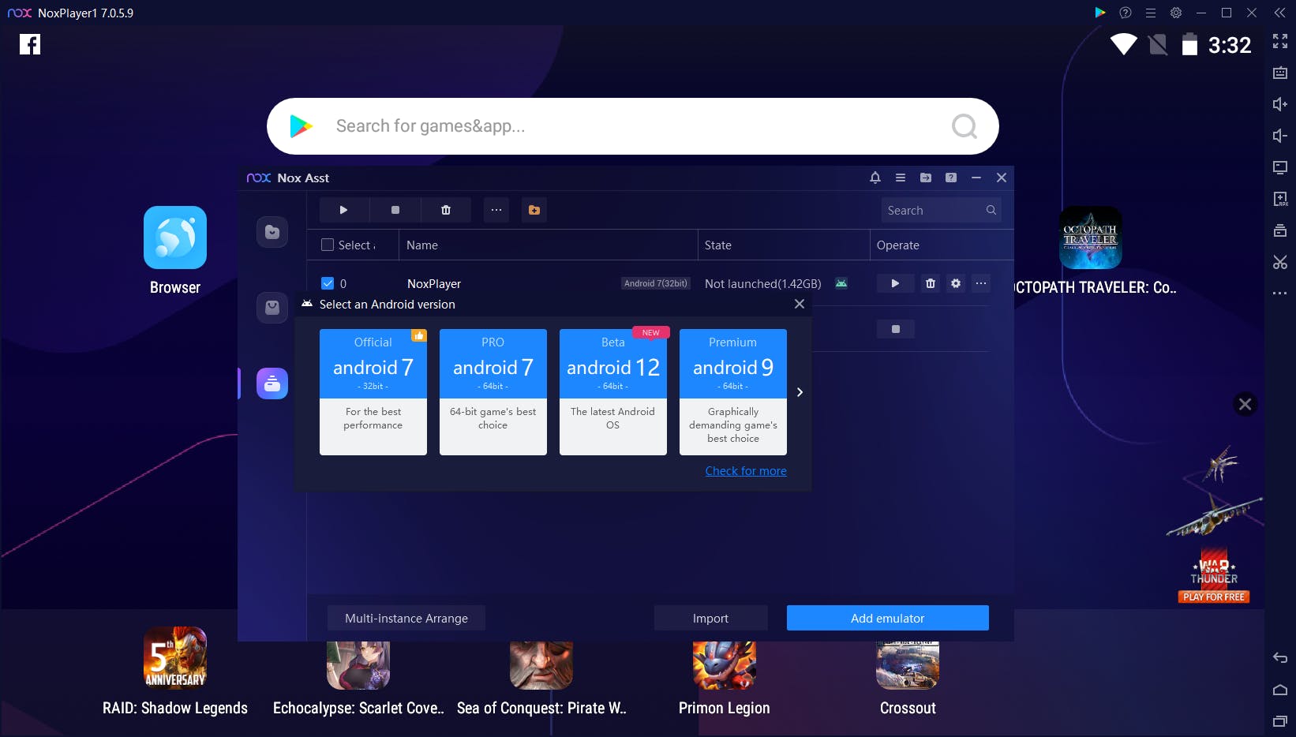Show more sidebar tools

point(1280,294)
